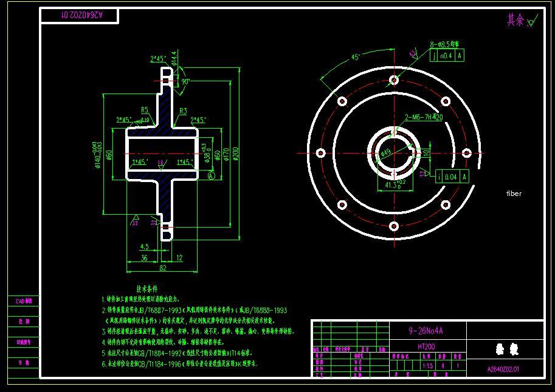This screenshot has width=555, height=392.
Task: Click the surface roughness symbol marked 16
Action: coord(160,163)
